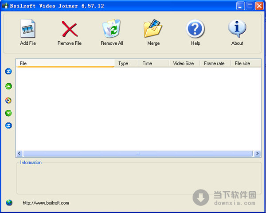Play the selected file with media player icon
Viewport: 266px width, 213px height.
coord(8,101)
